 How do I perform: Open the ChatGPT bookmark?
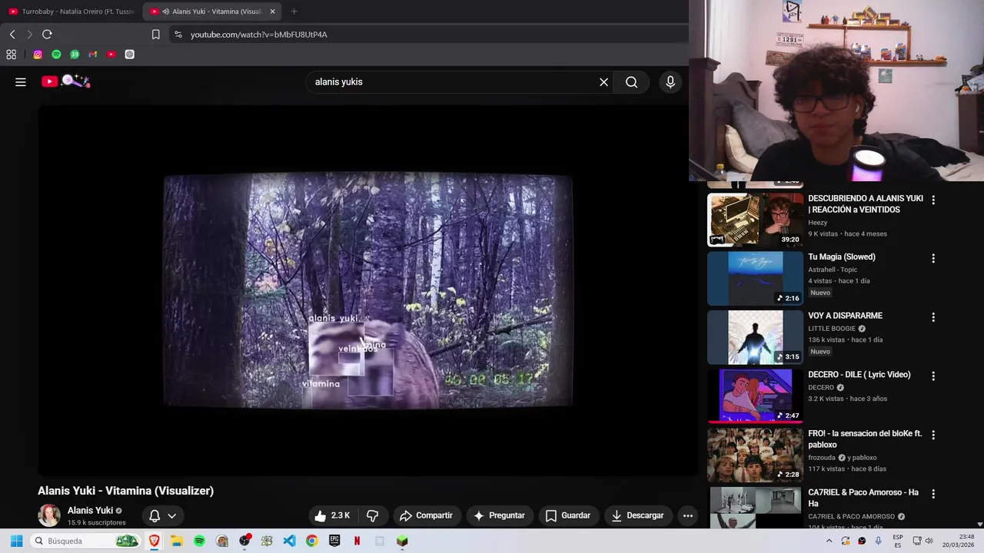[130, 55]
